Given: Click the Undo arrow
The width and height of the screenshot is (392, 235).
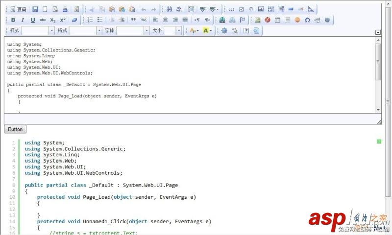Looking at the screenshot, I should click(x=144, y=9).
